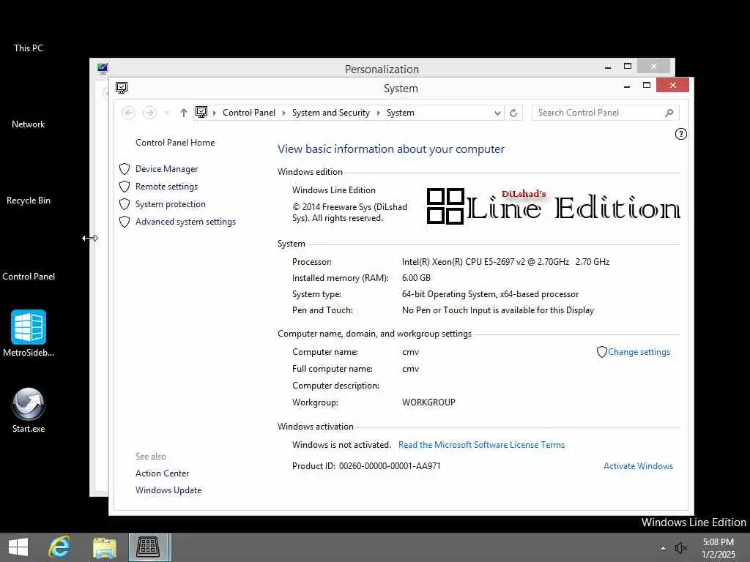The width and height of the screenshot is (750, 562).
Task: Click System window title bar icon
Action: coord(122,88)
